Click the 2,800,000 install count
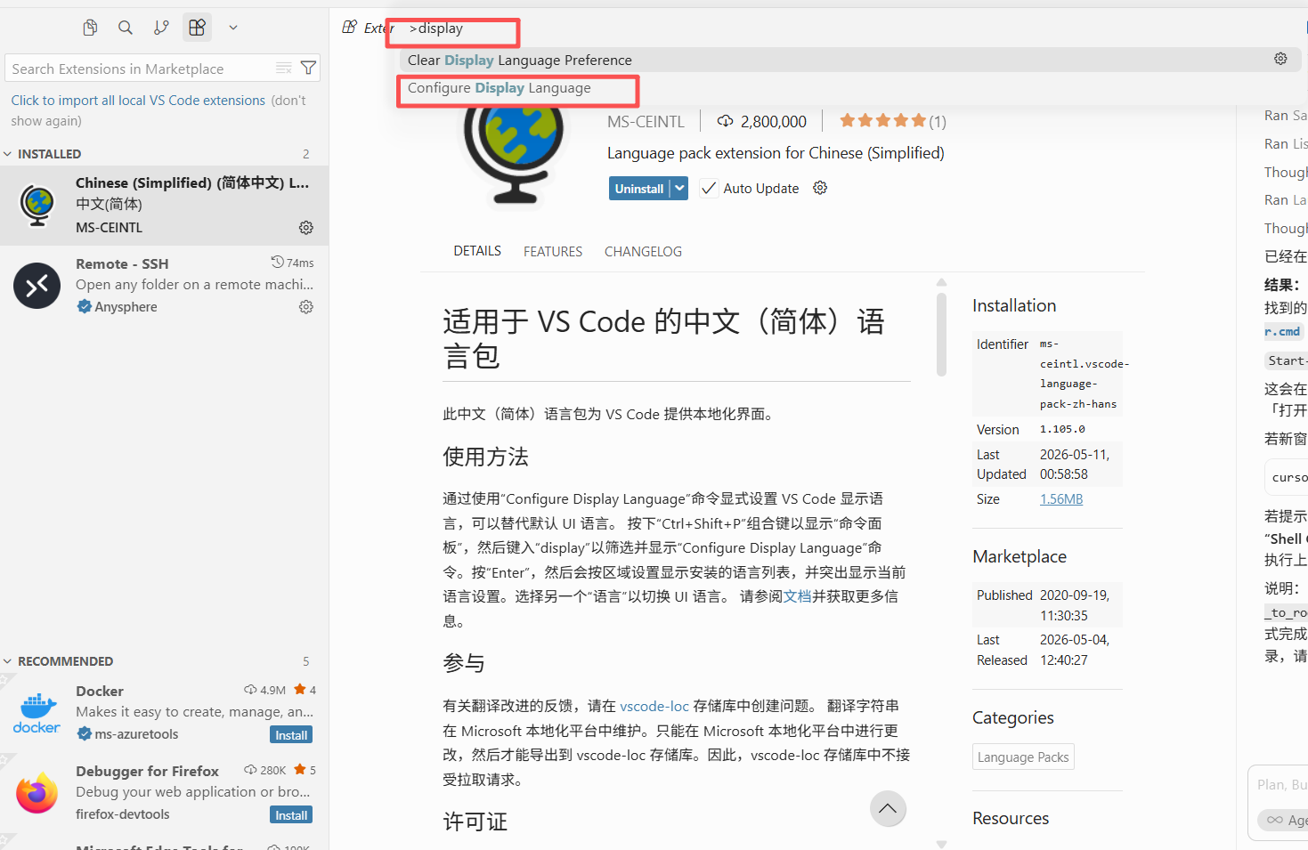 (762, 122)
